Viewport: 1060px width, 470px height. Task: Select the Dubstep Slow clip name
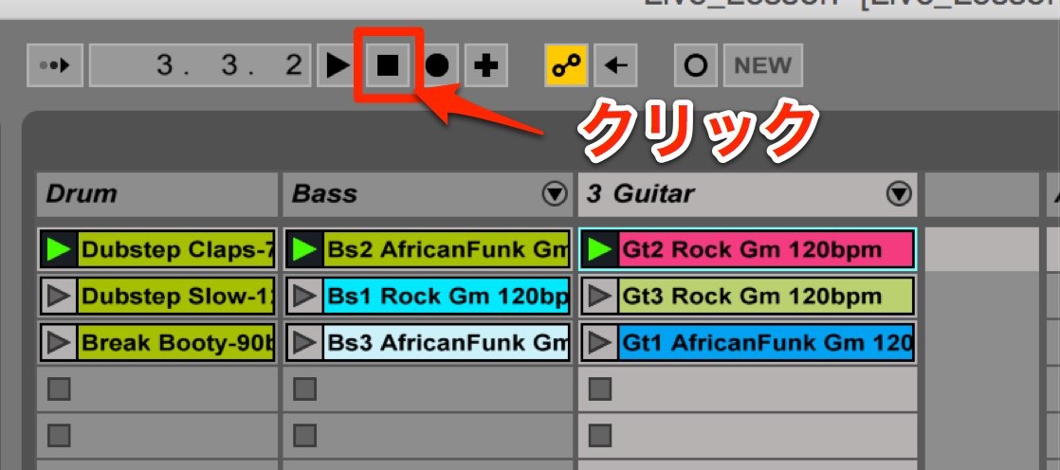177,296
